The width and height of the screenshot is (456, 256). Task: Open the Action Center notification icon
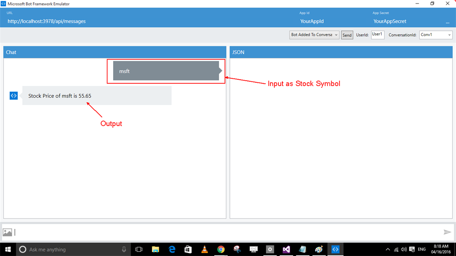point(412,249)
